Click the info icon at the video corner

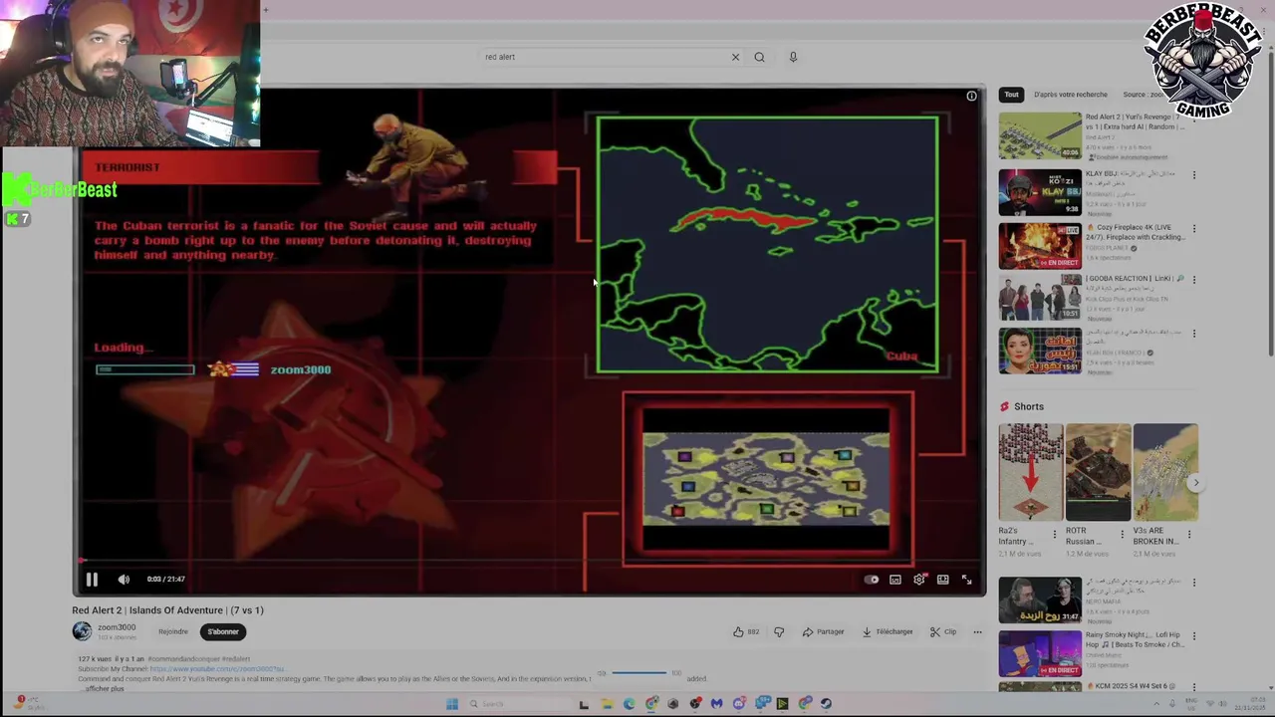[x=972, y=97]
